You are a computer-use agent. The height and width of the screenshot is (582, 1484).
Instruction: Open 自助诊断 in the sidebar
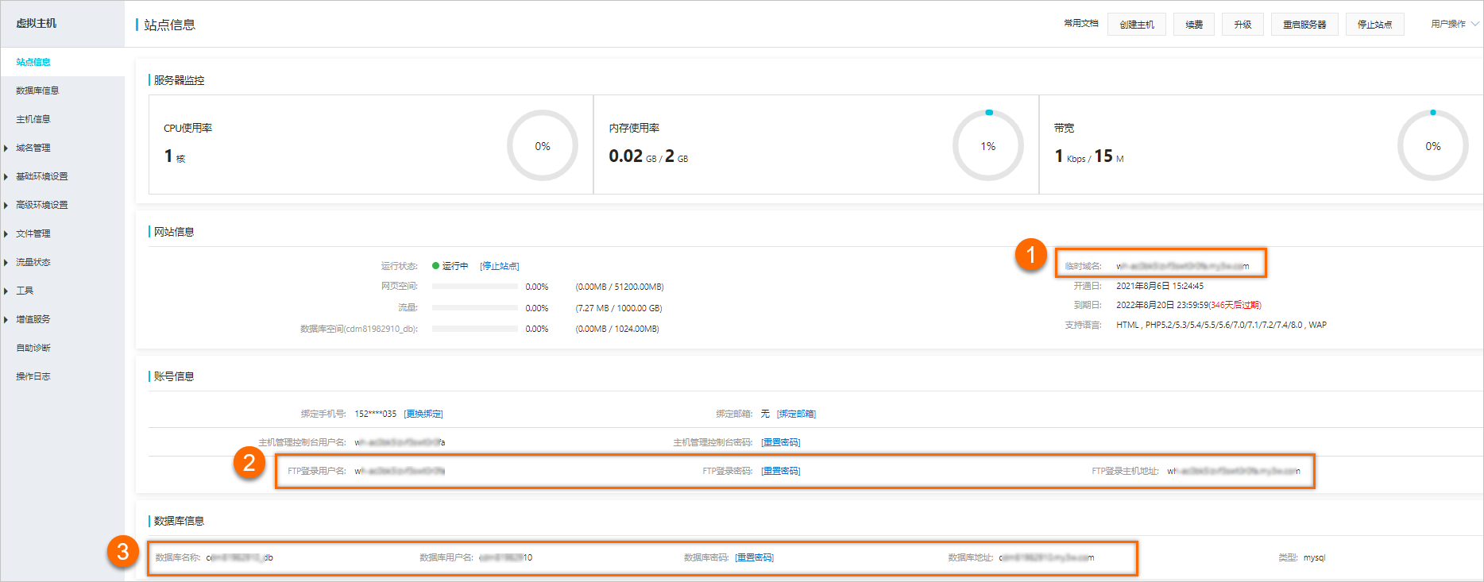[33, 348]
